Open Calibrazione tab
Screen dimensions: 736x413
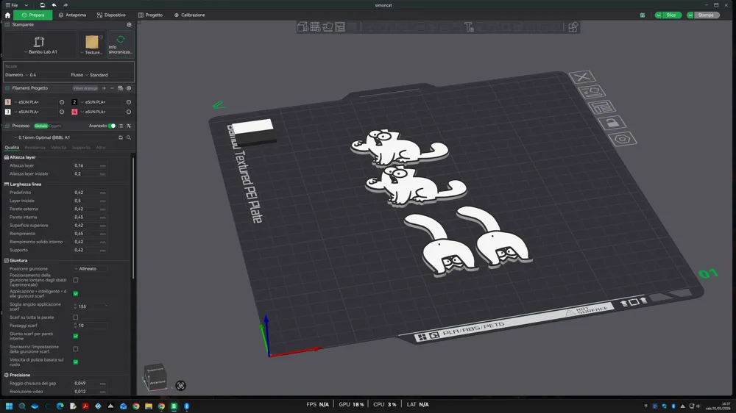(190, 15)
